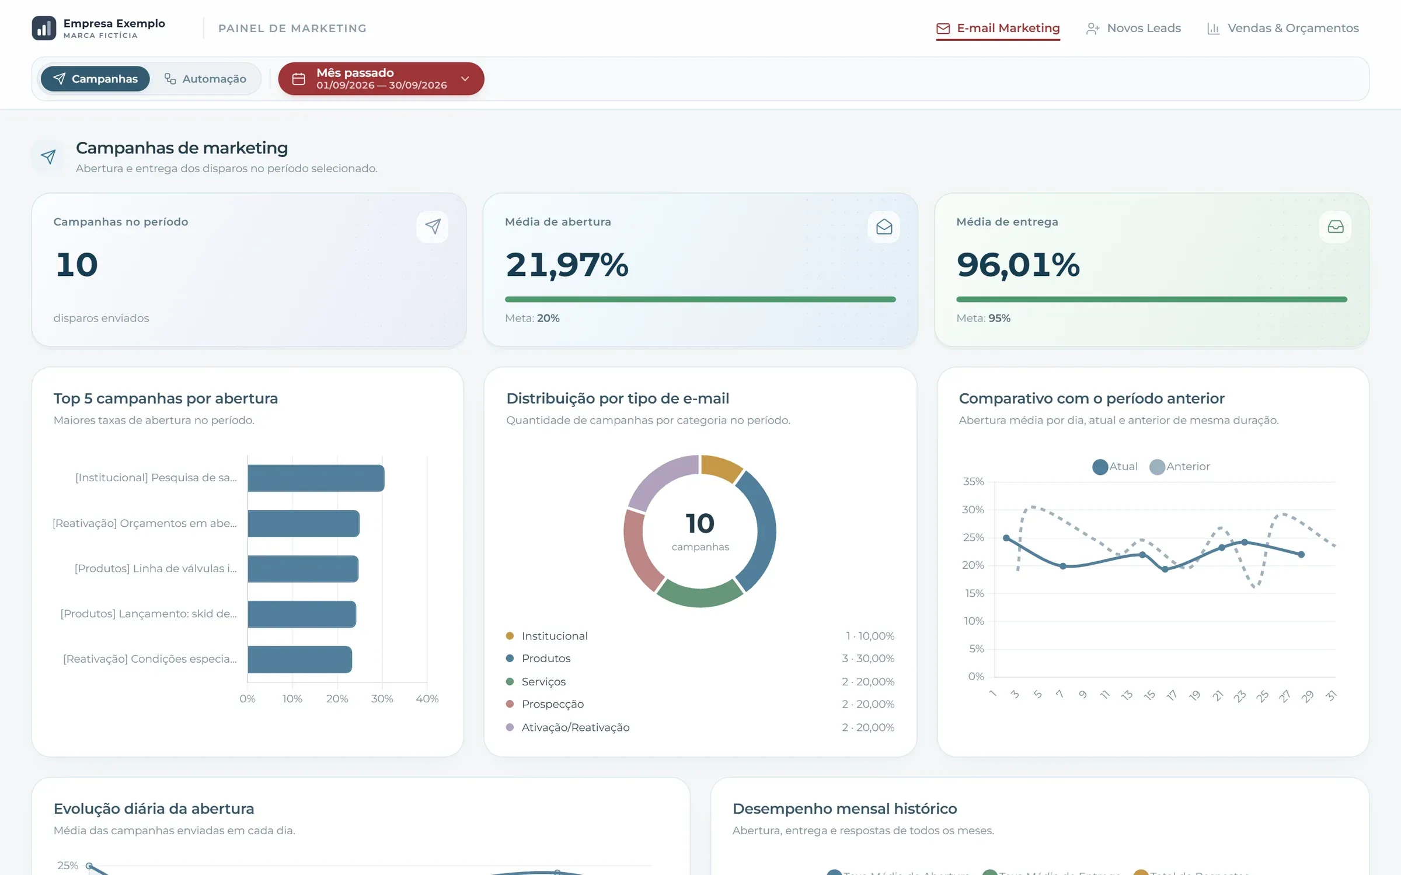Screen dimensions: 1401x875
Task: Open the Novos Leads tab
Action: point(1134,29)
